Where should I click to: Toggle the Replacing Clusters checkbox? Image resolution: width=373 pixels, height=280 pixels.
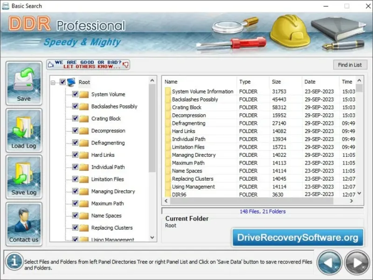pyautogui.click(x=75, y=228)
